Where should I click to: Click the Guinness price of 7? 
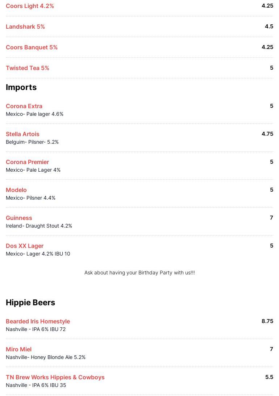271,218
